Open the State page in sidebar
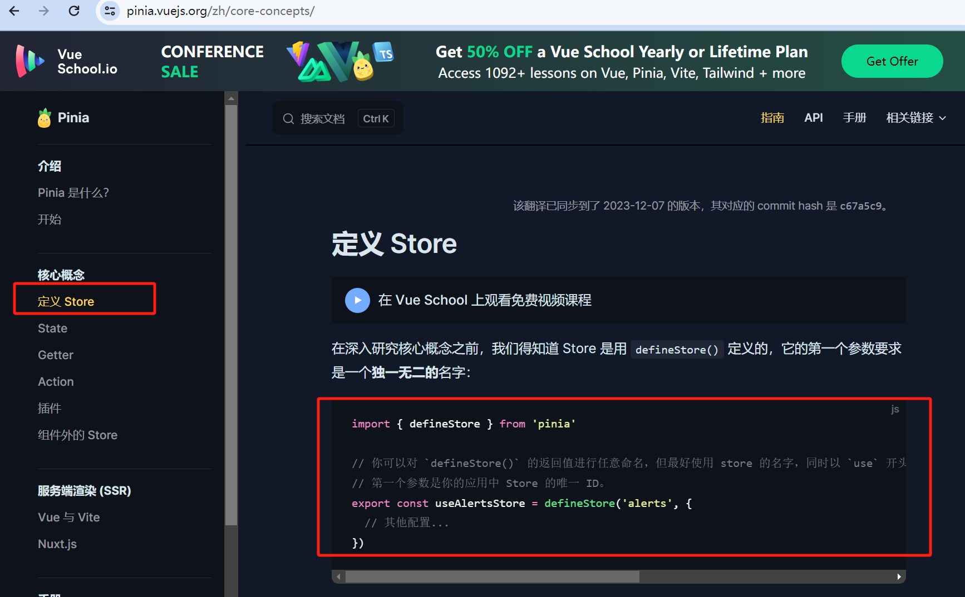The height and width of the screenshot is (597, 965). pyautogui.click(x=52, y=328)
